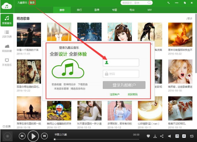Viewport: 197px width, 142px height.
Task: Open the 发现音乐 sidebar section
Action: (x=7, y=20)
